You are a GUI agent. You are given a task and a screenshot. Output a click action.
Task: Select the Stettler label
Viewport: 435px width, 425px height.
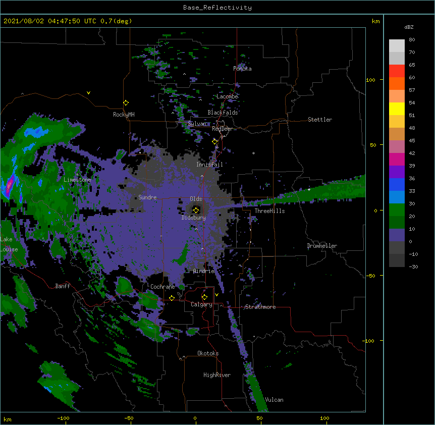coord(320,120)
